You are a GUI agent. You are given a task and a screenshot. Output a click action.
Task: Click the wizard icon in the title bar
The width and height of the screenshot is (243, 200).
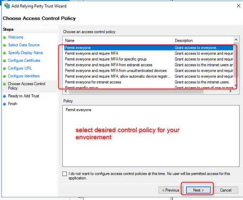(7, 6)
